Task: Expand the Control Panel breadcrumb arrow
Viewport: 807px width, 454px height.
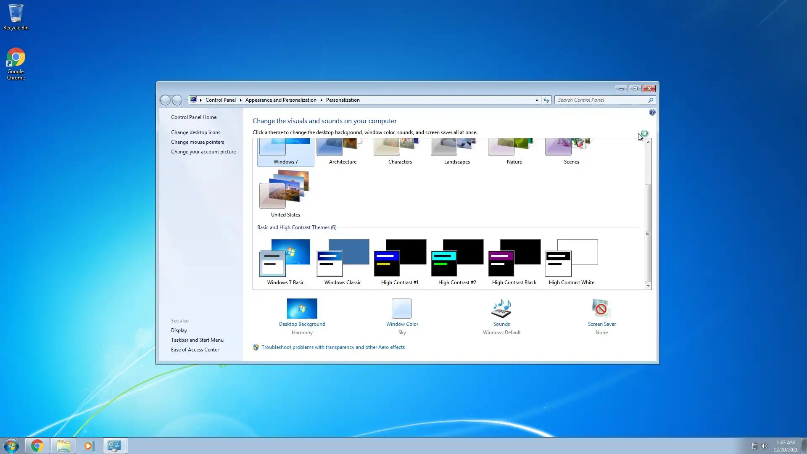Action: [240, 100]
